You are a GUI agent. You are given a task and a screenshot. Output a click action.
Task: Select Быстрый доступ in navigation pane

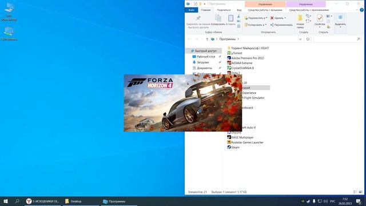tap(204, 51)
